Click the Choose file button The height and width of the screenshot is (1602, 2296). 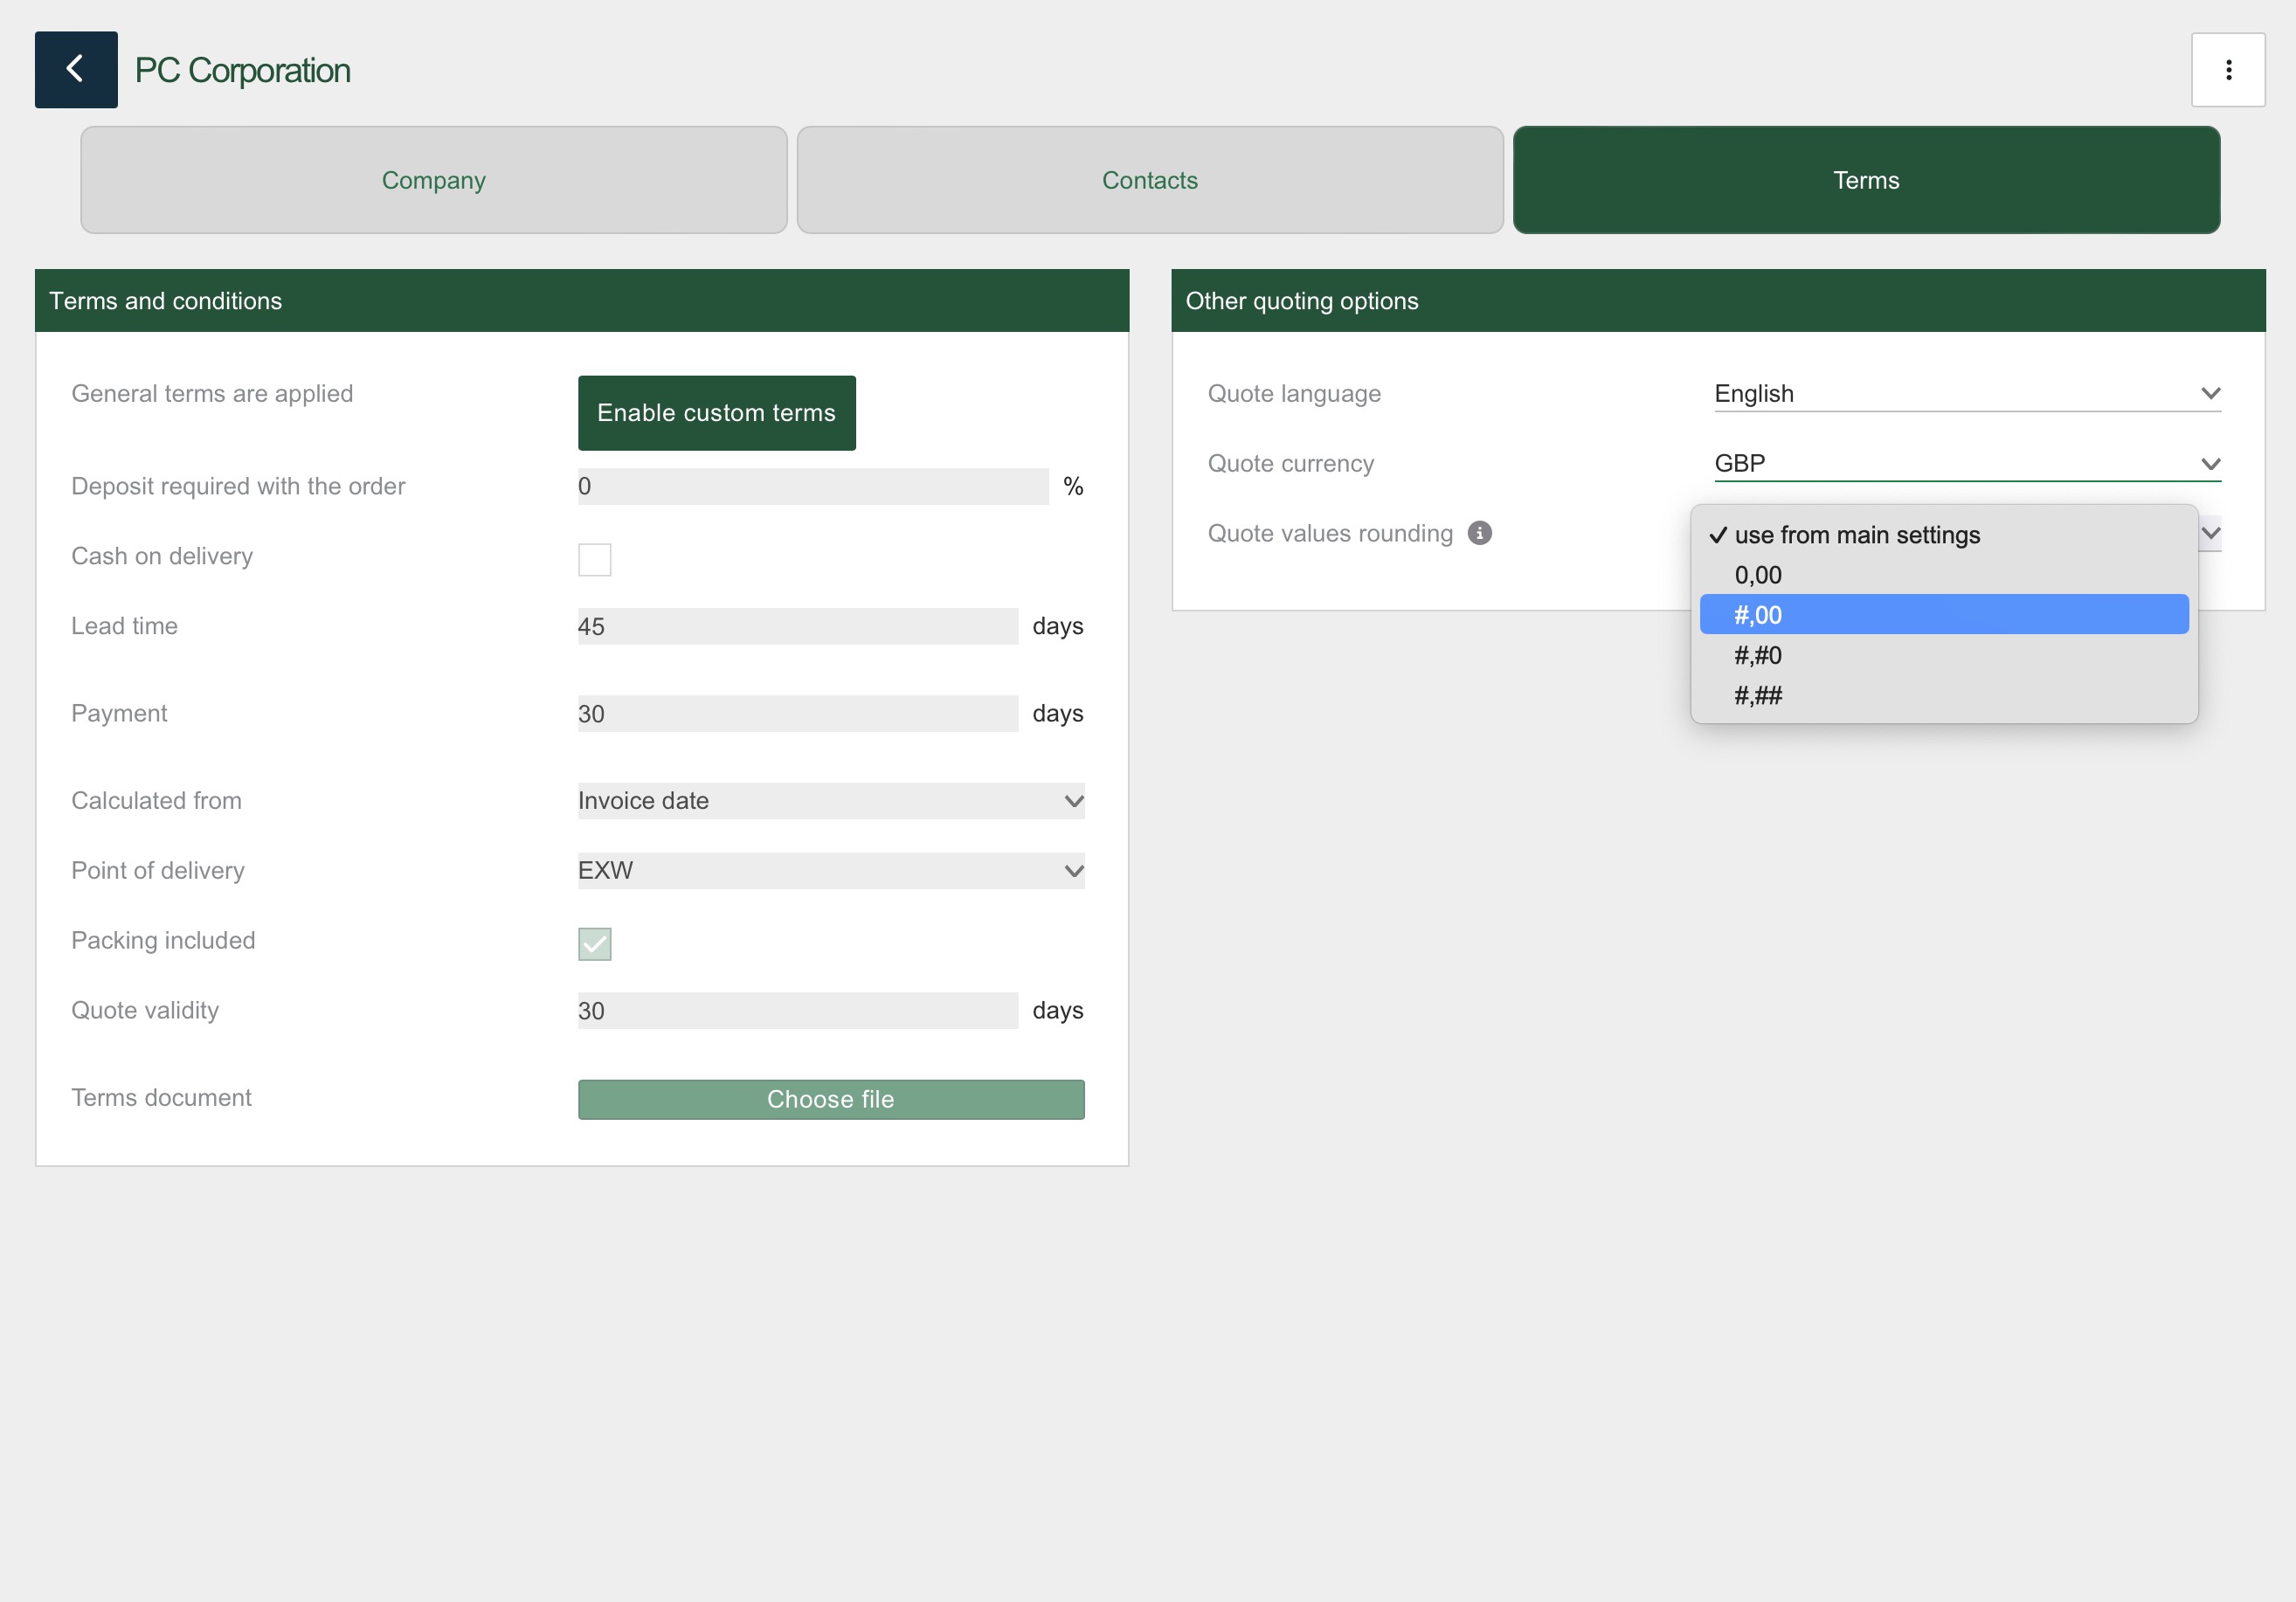[x=830, y=1099]
